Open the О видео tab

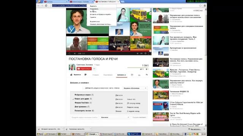[x=95, y=75]
